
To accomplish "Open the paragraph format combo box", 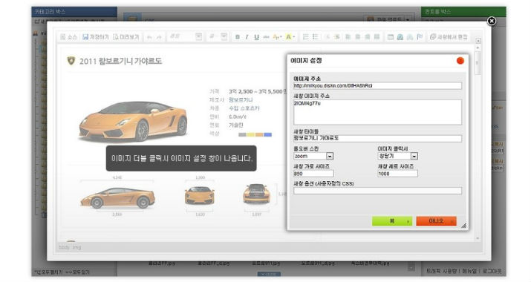I will [x=185, y=36].
